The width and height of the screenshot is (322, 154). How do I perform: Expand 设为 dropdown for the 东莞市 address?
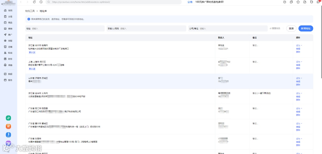[x=299, y=139]
